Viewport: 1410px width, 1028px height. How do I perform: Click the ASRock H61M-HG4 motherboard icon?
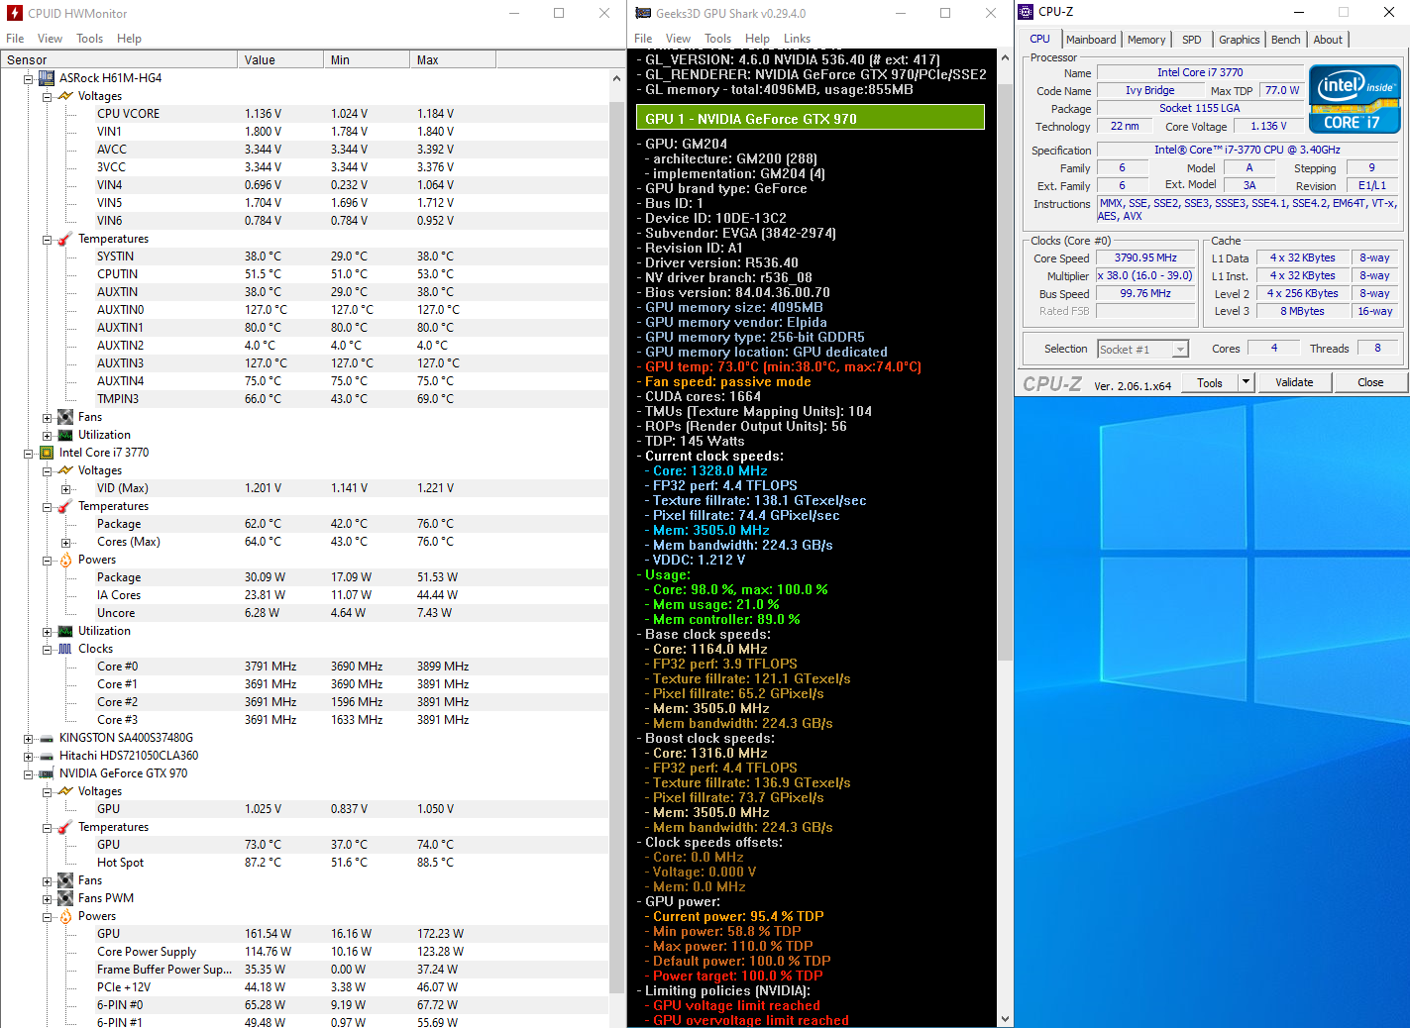click(x=47, y=78)
